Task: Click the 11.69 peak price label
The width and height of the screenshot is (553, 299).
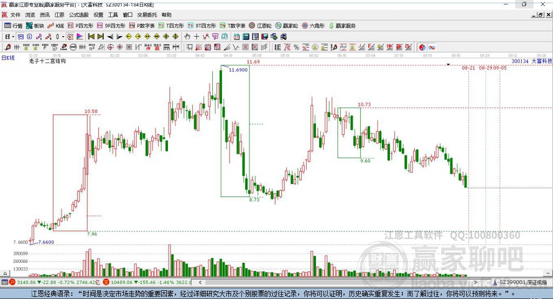Action: (x=253, y=62)
